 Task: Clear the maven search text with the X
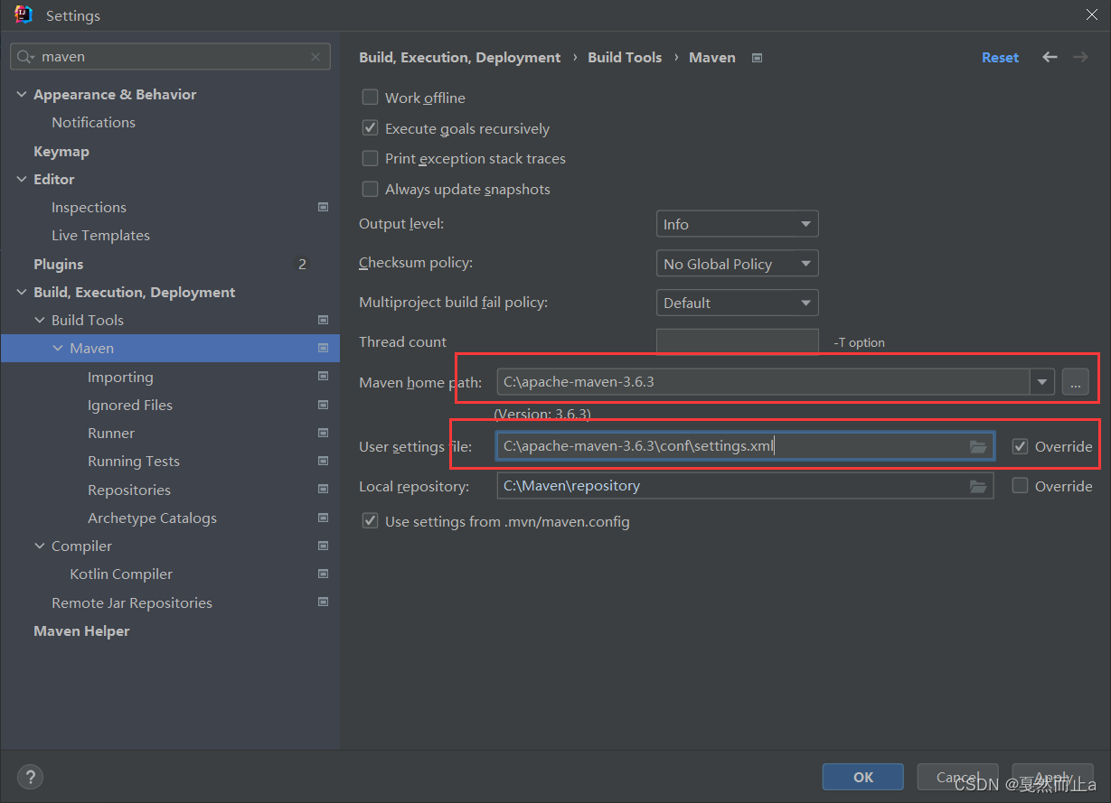click(x=315, y=57)
